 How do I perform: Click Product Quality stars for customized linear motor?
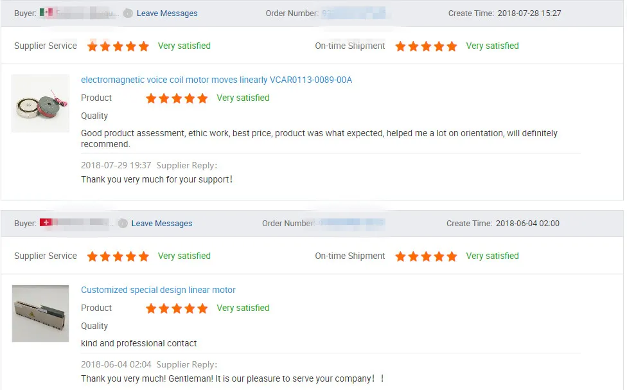click(x=177, y=308)
